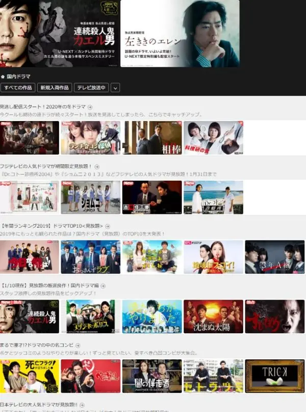Open the 相棒 drama thumbnail
The height and width of the screenshot is (412, 306).
pos(152,138)
